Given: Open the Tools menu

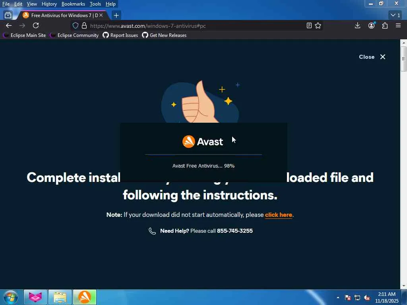Looking at the screenshot, I should [x=95, y=4].
